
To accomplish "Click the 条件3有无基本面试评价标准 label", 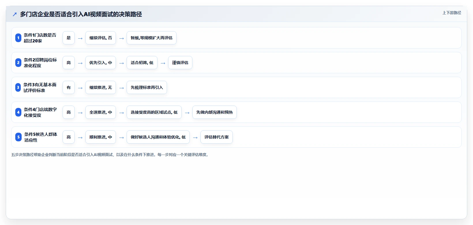I will coord(40,87).
